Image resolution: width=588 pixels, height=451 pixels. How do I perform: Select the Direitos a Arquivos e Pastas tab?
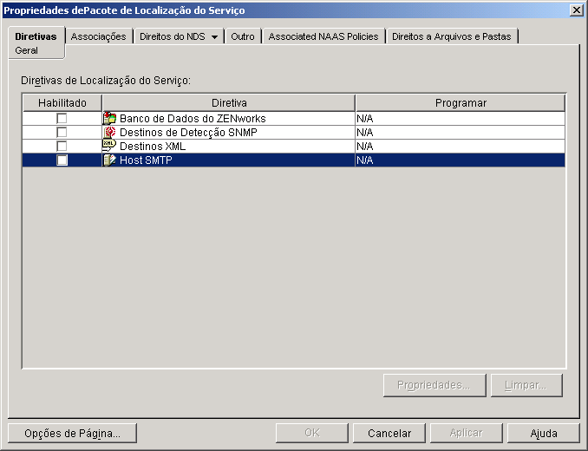[x=452, y=36]
